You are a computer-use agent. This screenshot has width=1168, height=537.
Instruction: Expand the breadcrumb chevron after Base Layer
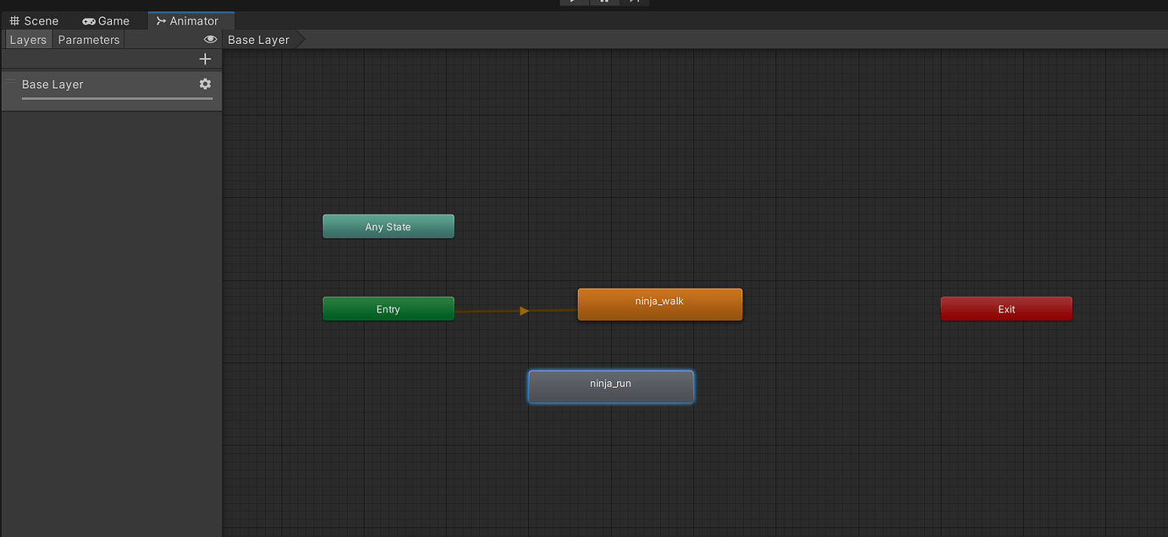301,39
